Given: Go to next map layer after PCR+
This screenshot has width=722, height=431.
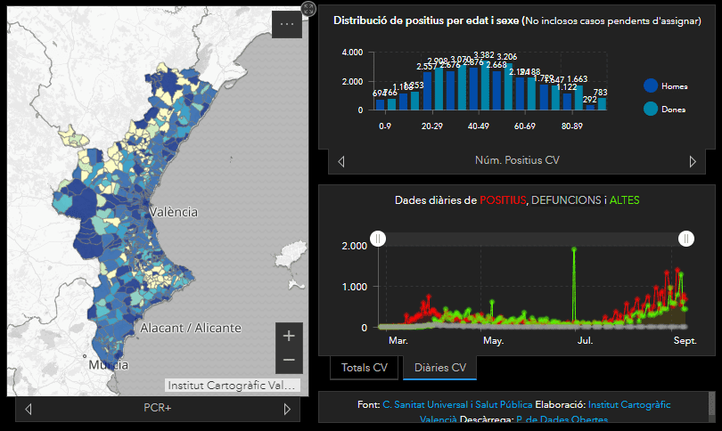Looking at the screenshot, I should pos(287,409).
